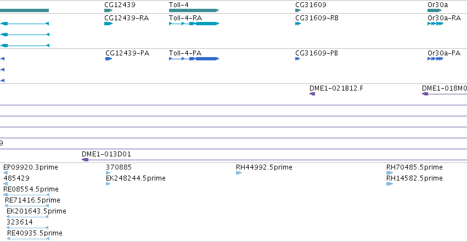Click the Or30a-RA transcript label
Image resolution: width=467 pixels, height=242 pixels.
[444, 18]
